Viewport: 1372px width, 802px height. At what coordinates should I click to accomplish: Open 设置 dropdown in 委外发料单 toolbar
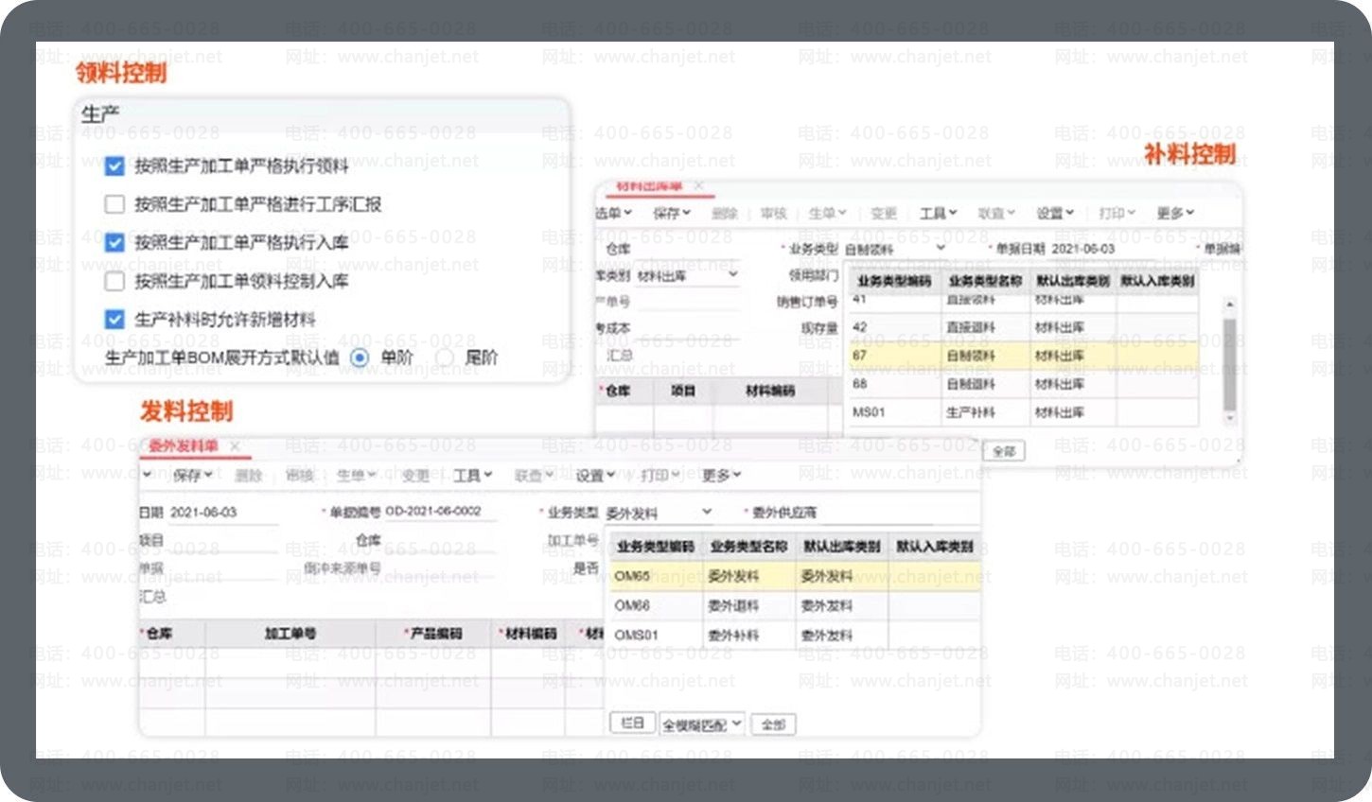[x=595, y=476]
